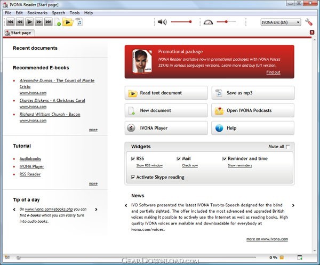Screen dimensions: 320x265
Task: Click more under Tutorial section
Action: pyautogui.click(x=93, y=184)
